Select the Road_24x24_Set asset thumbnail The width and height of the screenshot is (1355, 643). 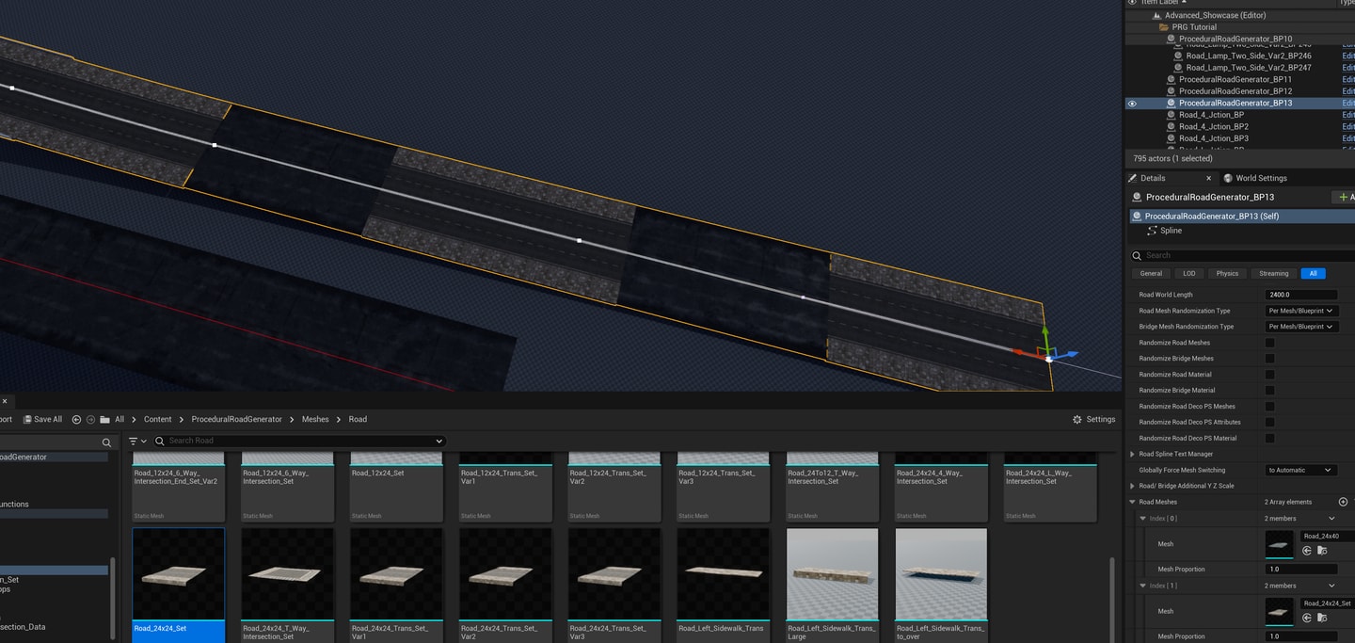coord(179,573)
